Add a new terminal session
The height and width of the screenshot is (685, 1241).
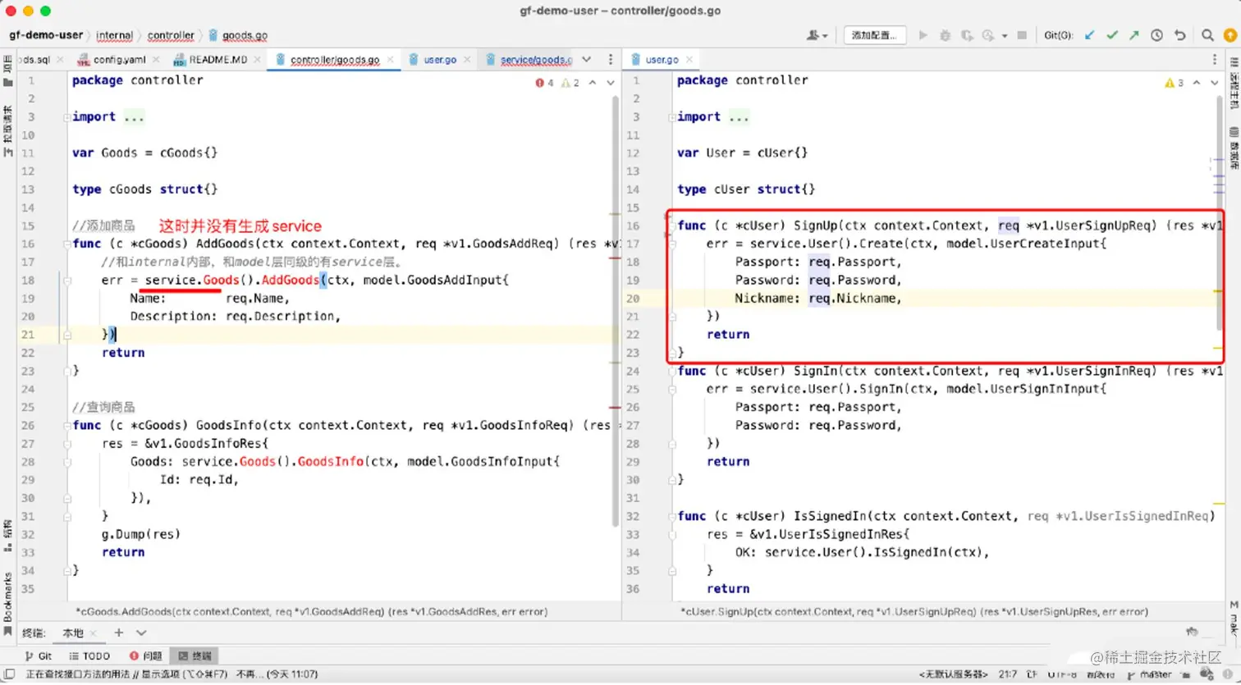point(118,632)
